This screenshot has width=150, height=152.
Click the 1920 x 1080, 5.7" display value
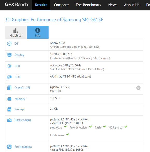(x=61, y=54)
